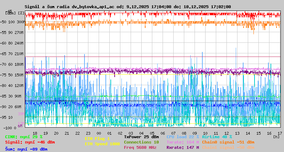Click the yellow ETH Plug legend label

tap(97, 139)
